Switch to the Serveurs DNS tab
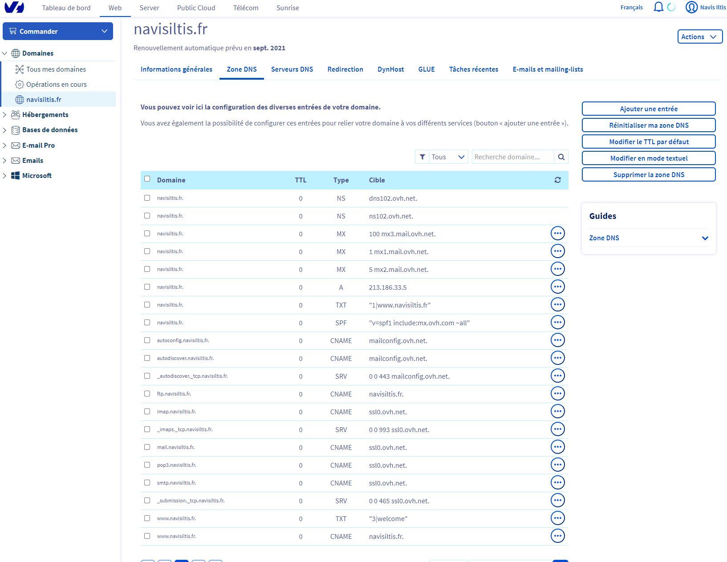The height and width of the screenshot is (562, 727). pyautogui.click(x=292, y=69)
